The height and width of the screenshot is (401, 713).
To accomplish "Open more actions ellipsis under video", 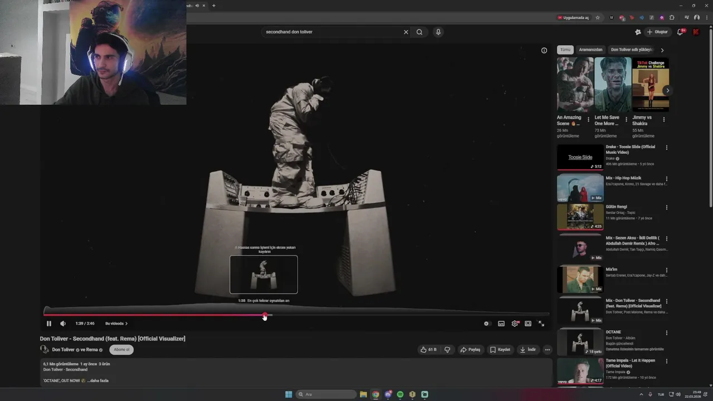I will (x=548, y=350).
